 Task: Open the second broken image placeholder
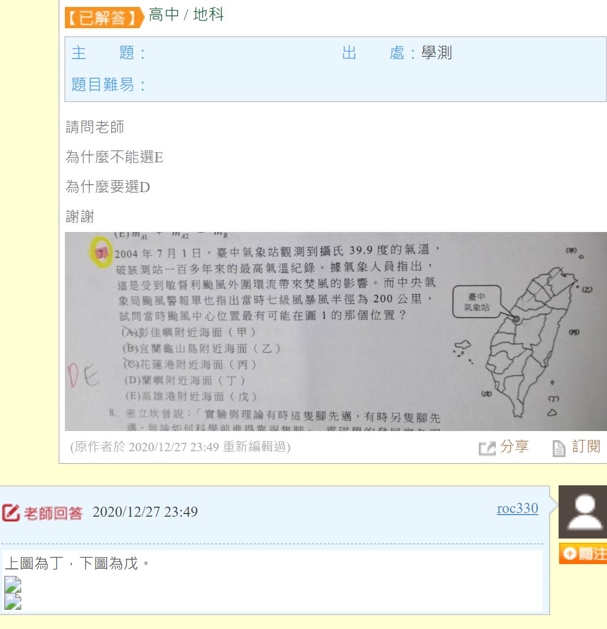(x=13, y=601)
